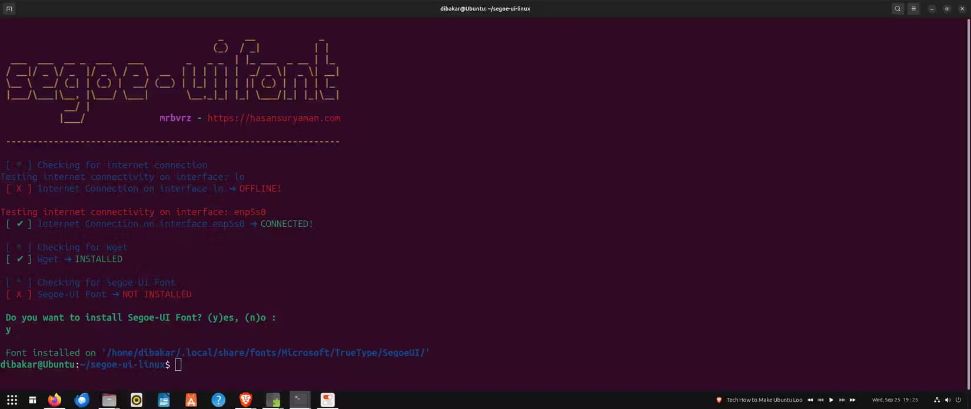Open Rhythmbox music player
The image size is (971, 409).
137,400
